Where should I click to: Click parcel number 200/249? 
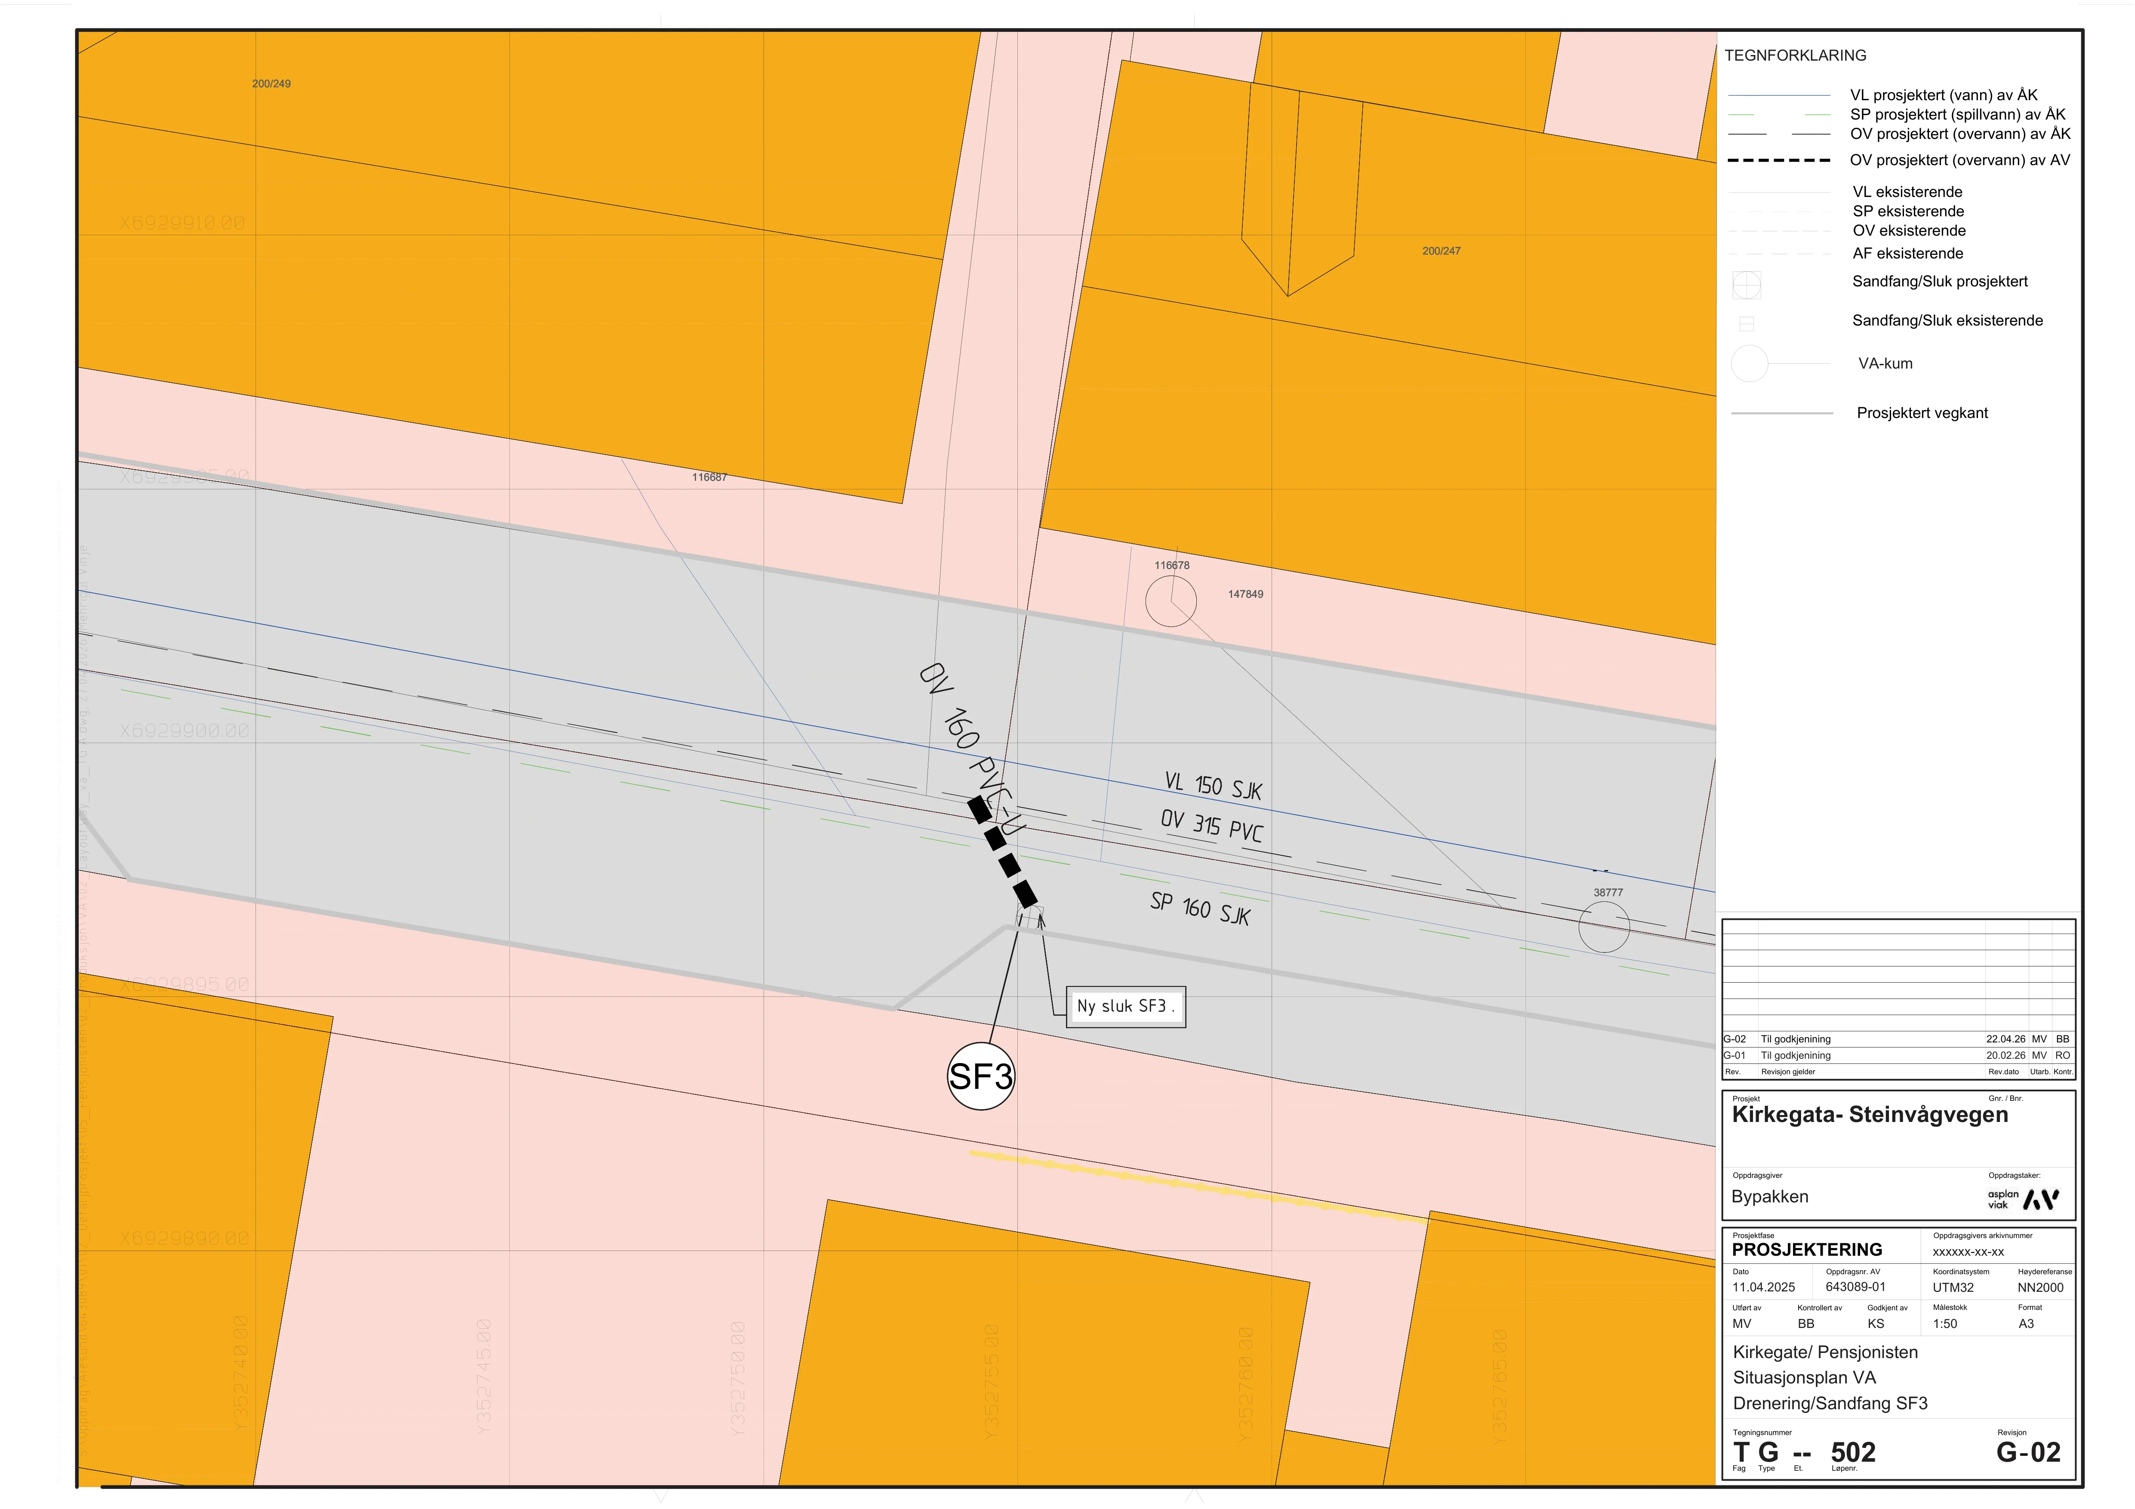pyautogui.click(x=271, y=84)
